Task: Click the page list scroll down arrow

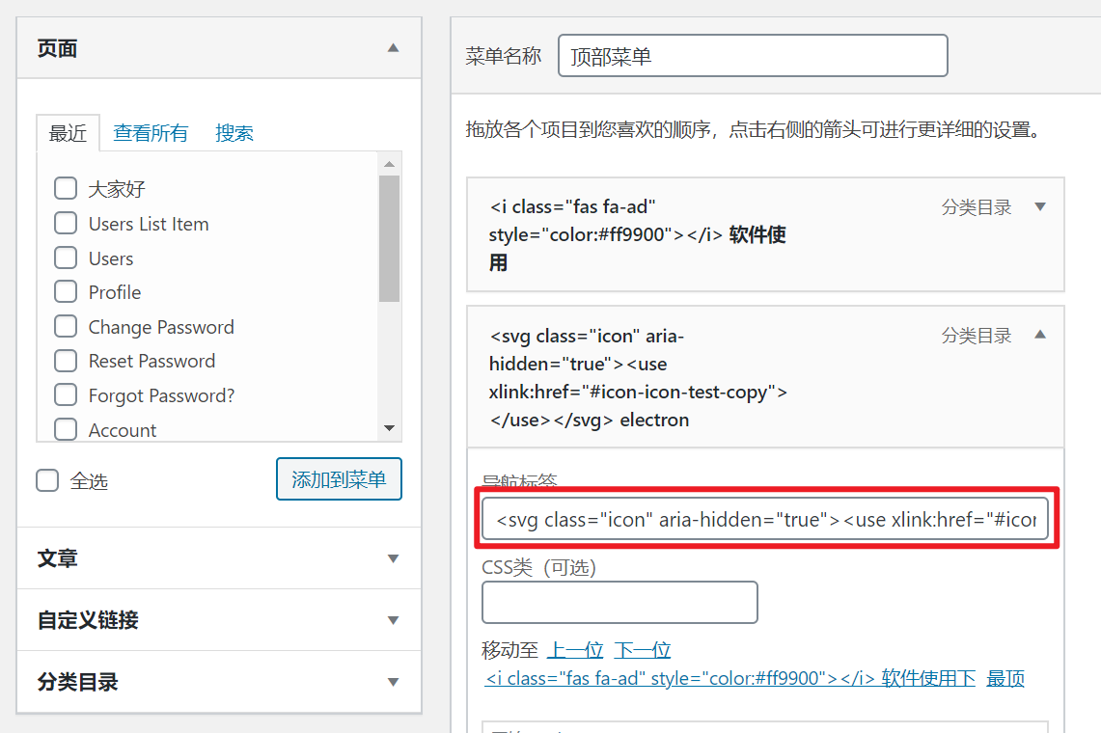Action: [x=390, y=428]
